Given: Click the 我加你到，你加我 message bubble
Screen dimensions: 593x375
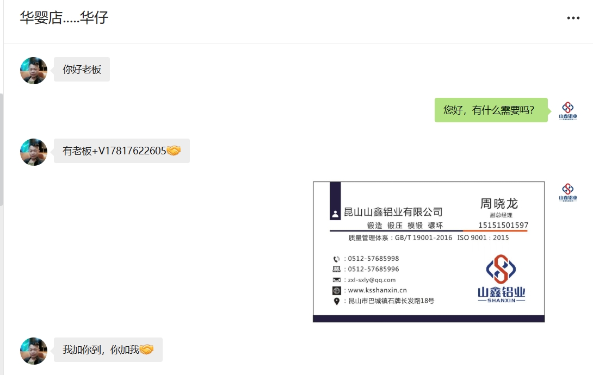Looking at the screenshot, I should tap(108, 349).
